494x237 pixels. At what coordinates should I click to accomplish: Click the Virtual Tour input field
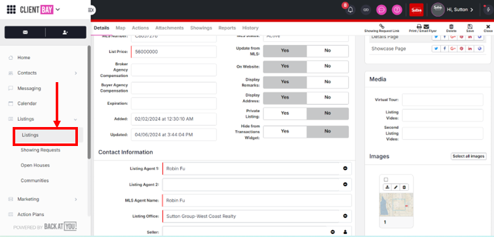click(x=443, y=100)
